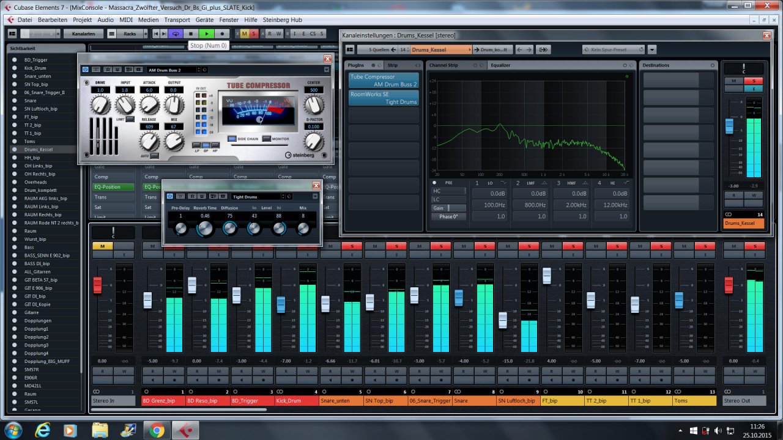Enable the Limit switch under Input knob
Image resolution: width=783 pixels, height=440 pixels.
(x=130, y=119)
